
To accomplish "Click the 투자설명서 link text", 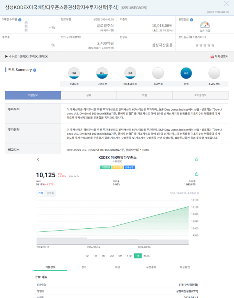I will pyautogui.click(x=222, y=56).
